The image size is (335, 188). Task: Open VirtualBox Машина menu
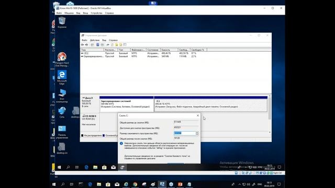tap(69, 13)
